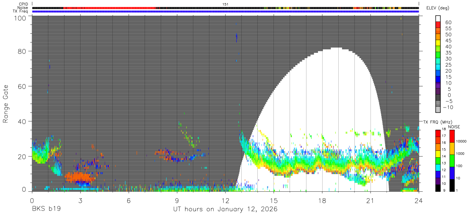
Task: Click the blue segment of NOISE colorbar
Action: click(452, 173)
